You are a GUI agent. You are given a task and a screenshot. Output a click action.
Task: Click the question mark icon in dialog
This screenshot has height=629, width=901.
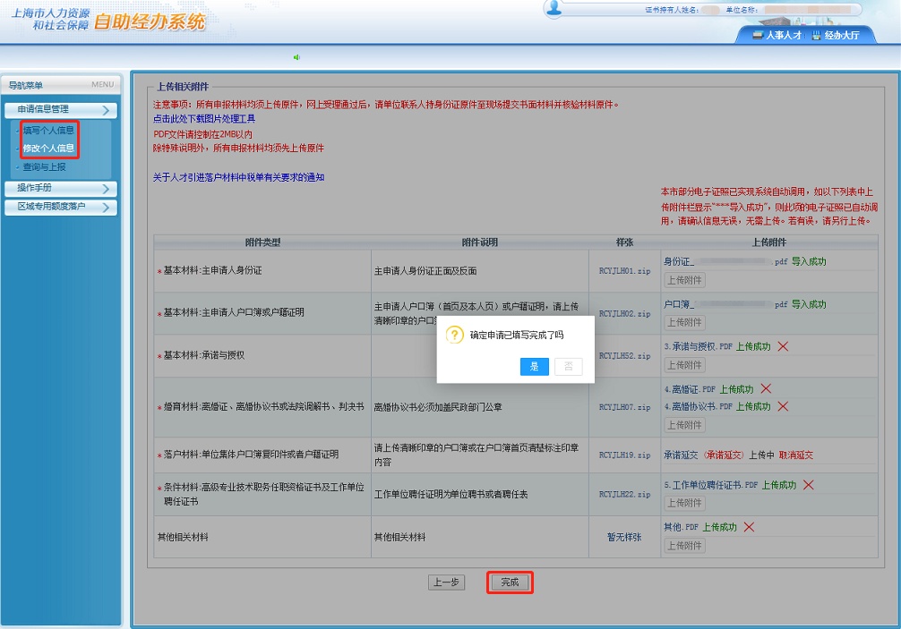click(x=455, y=336)
